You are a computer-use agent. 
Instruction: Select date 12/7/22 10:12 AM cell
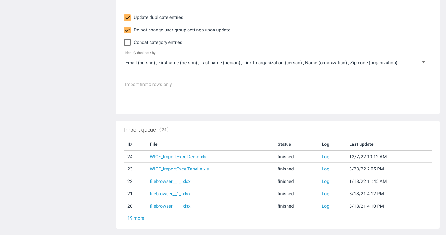pyautogui.click(x=368, y=157)
